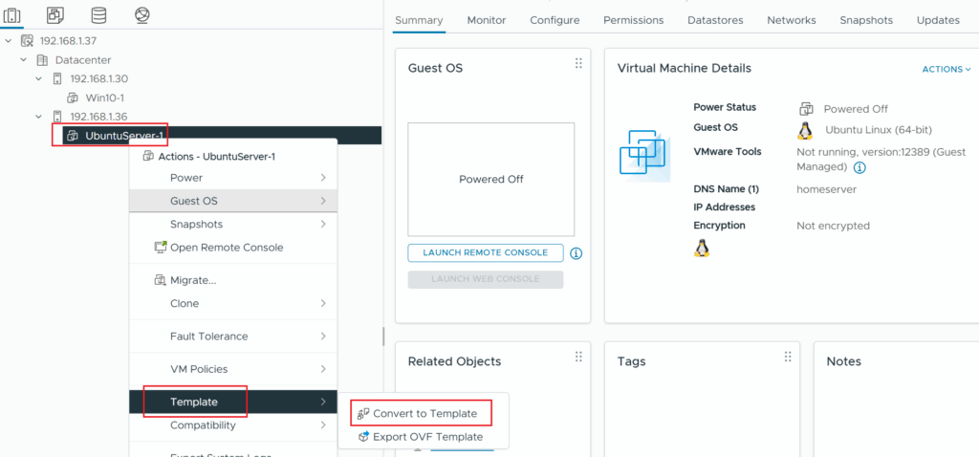
Task: Switch to VMs and Templates inventory icon
Action: (x=54, y=13)
